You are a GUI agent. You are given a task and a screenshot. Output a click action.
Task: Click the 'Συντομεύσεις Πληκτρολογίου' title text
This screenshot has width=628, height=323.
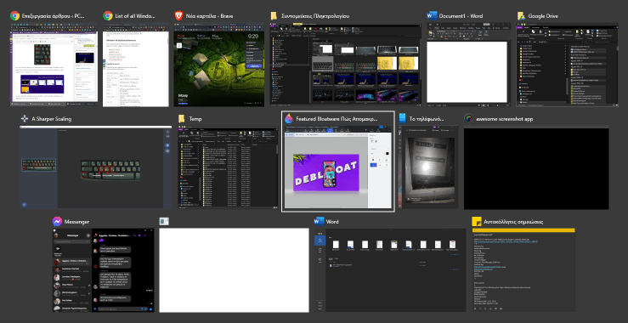coord(315,16)
